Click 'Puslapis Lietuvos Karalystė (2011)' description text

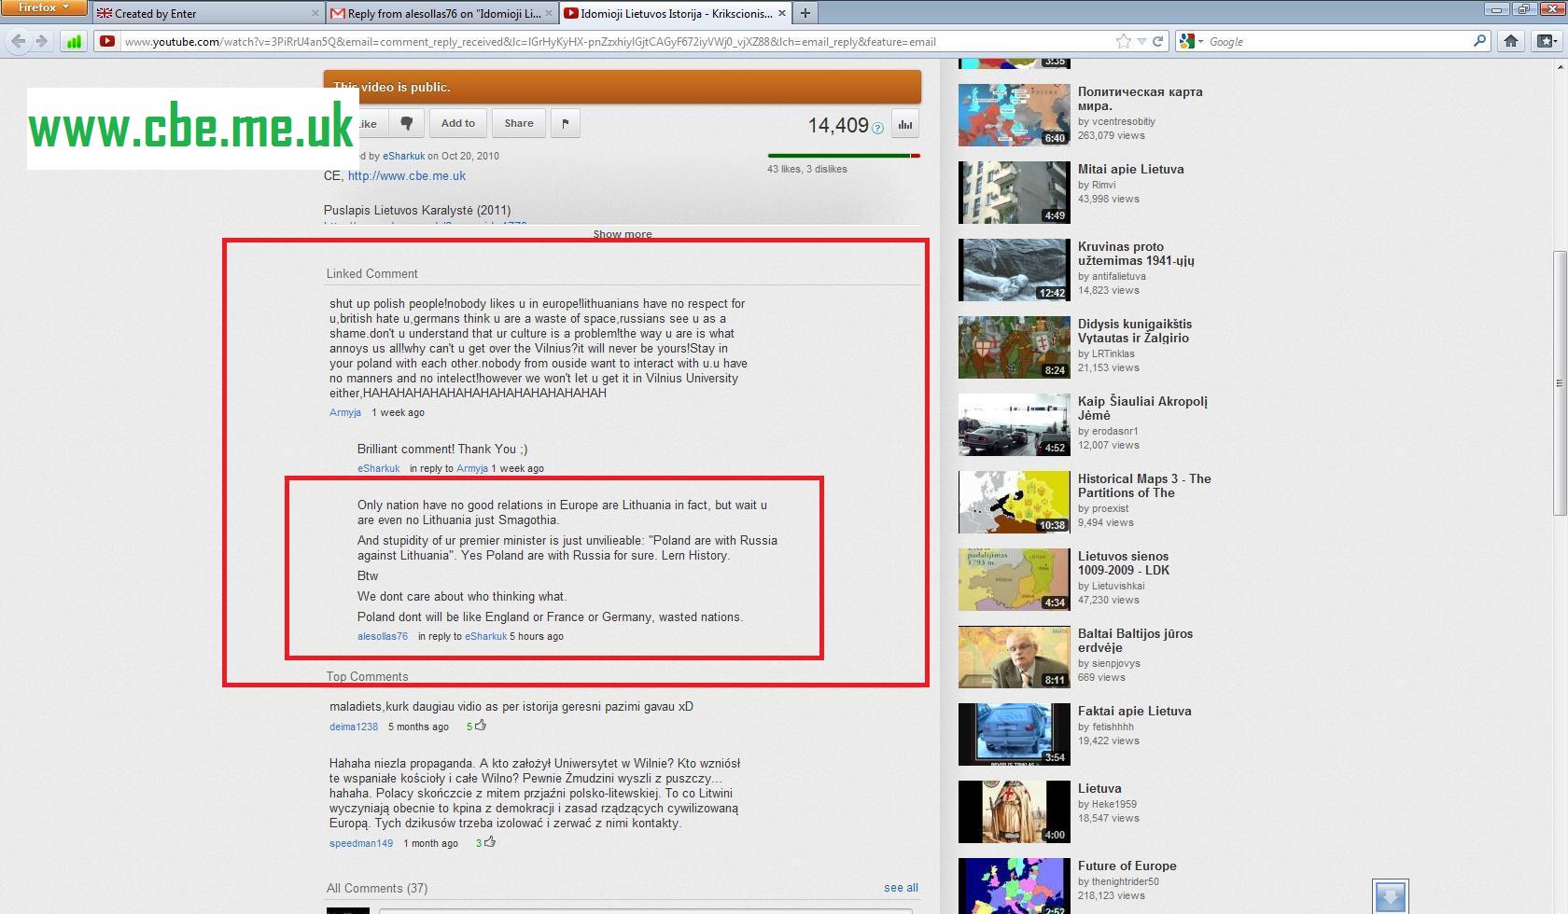(x=417, y=210)
